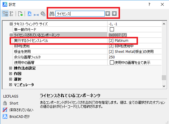Viewport: 169px width, 124px height.
Task: Close the 設定 dialog
Action: [162, 4]
